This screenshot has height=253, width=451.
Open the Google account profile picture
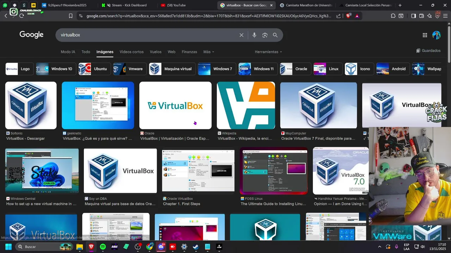coord(437,35)
